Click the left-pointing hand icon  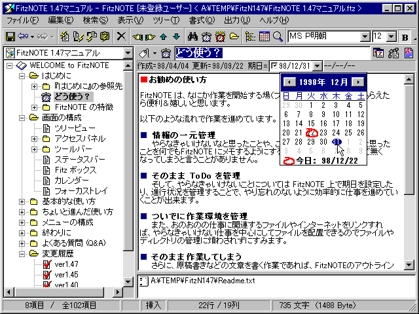(137, 37)
